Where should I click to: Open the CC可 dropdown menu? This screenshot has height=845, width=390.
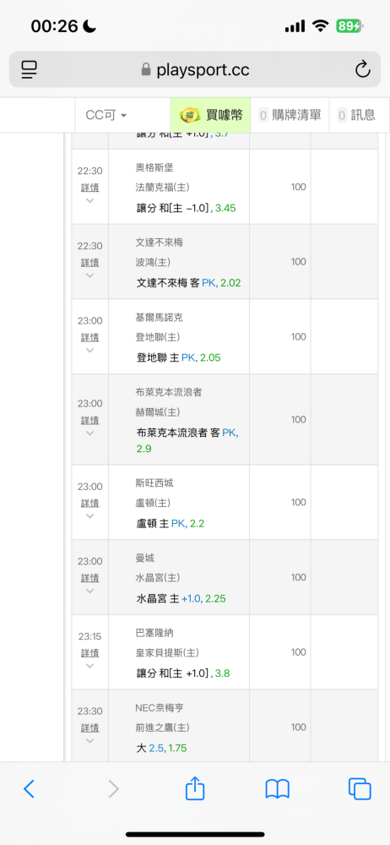tap(106, 115)
